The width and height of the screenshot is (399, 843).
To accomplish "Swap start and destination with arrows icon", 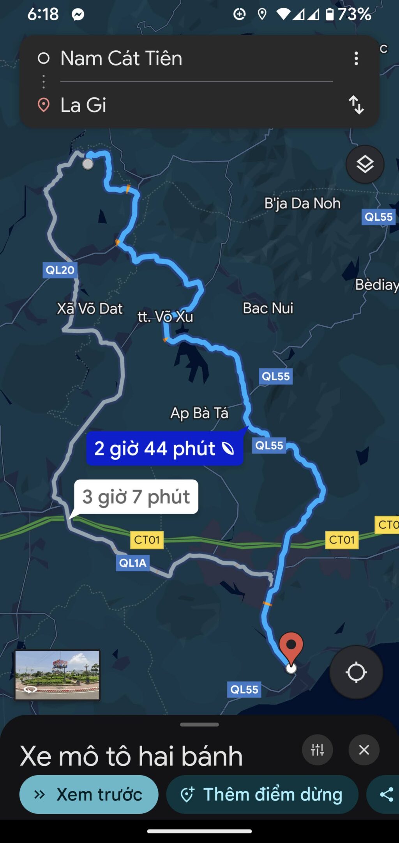I will click(356, 104).
